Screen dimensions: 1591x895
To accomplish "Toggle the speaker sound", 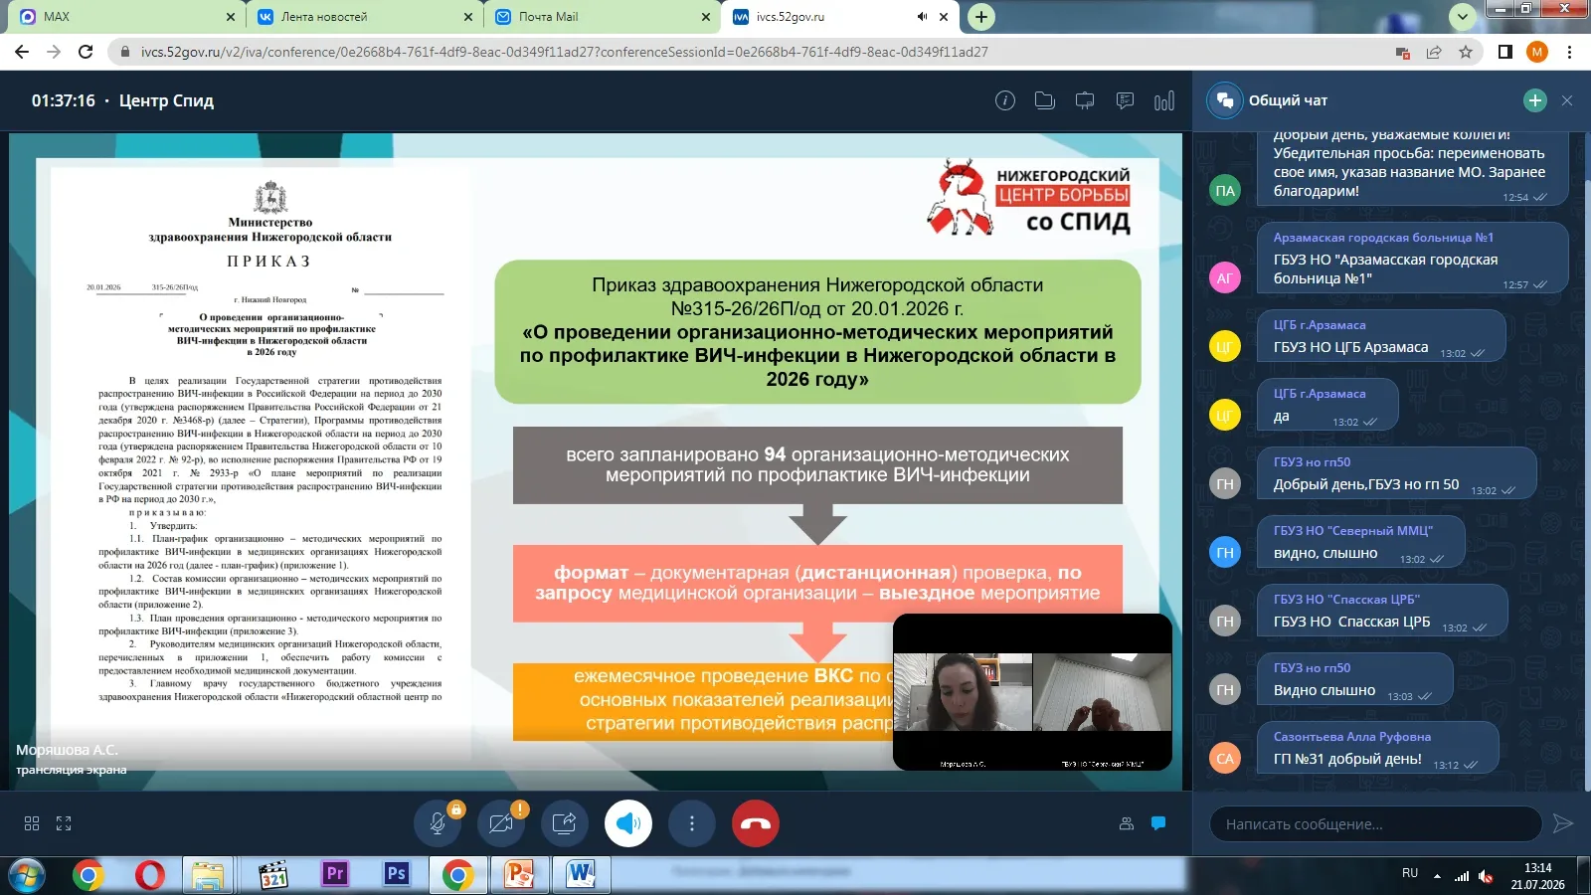I will (628, 823).
